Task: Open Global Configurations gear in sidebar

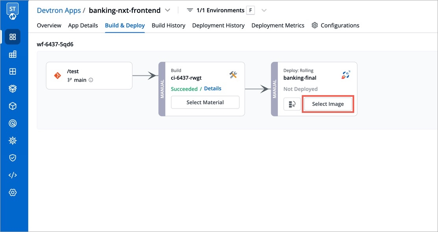Action: point(13,192)
